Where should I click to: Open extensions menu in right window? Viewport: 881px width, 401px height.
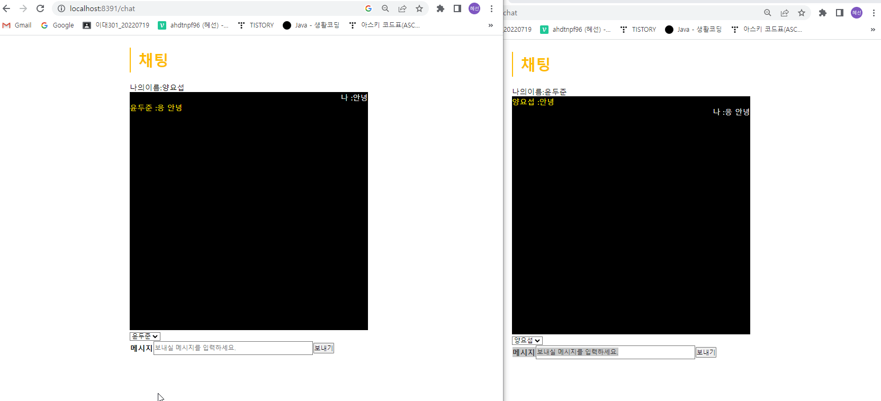click(x=823, y=13)
